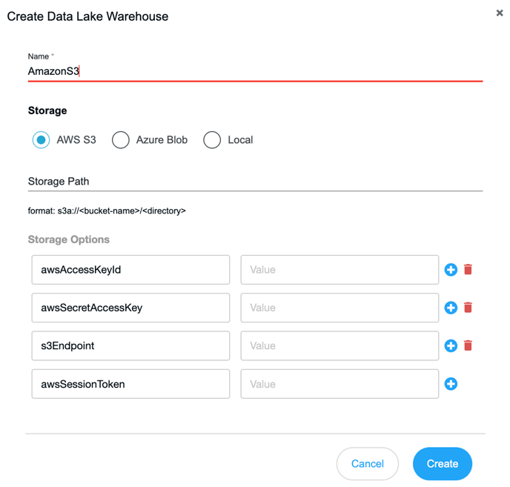510x487 pixels.
Task: Delete the awsSecretAccessKey storage option
Action: point(468,308)
